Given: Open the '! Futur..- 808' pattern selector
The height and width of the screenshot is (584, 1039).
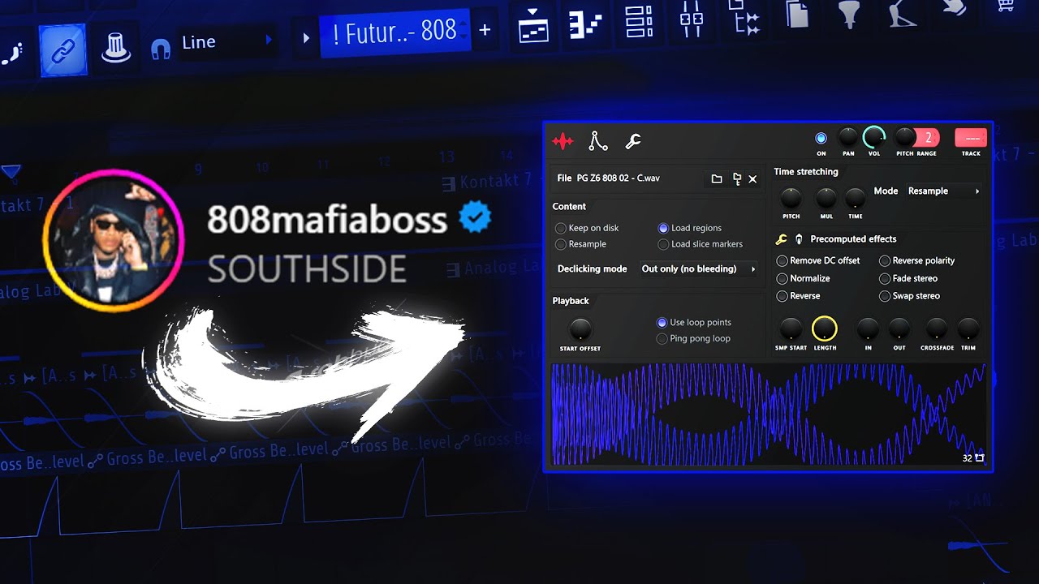Looking at the screenshot, I should (394, 33).
